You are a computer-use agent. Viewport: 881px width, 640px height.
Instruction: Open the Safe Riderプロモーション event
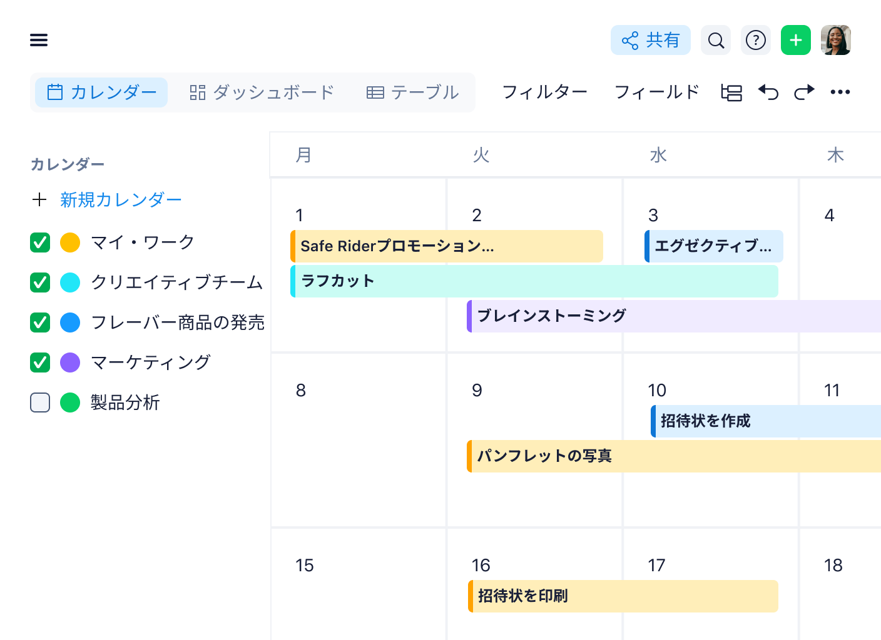point(447,246)
